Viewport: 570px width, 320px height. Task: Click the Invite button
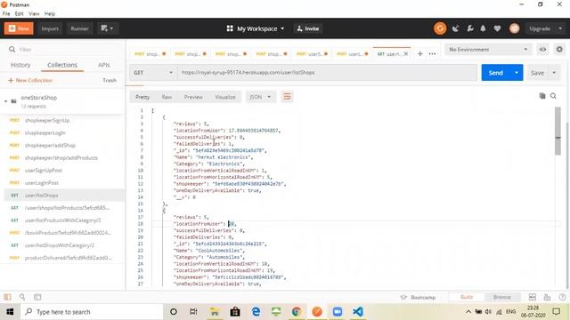(308, 28)
